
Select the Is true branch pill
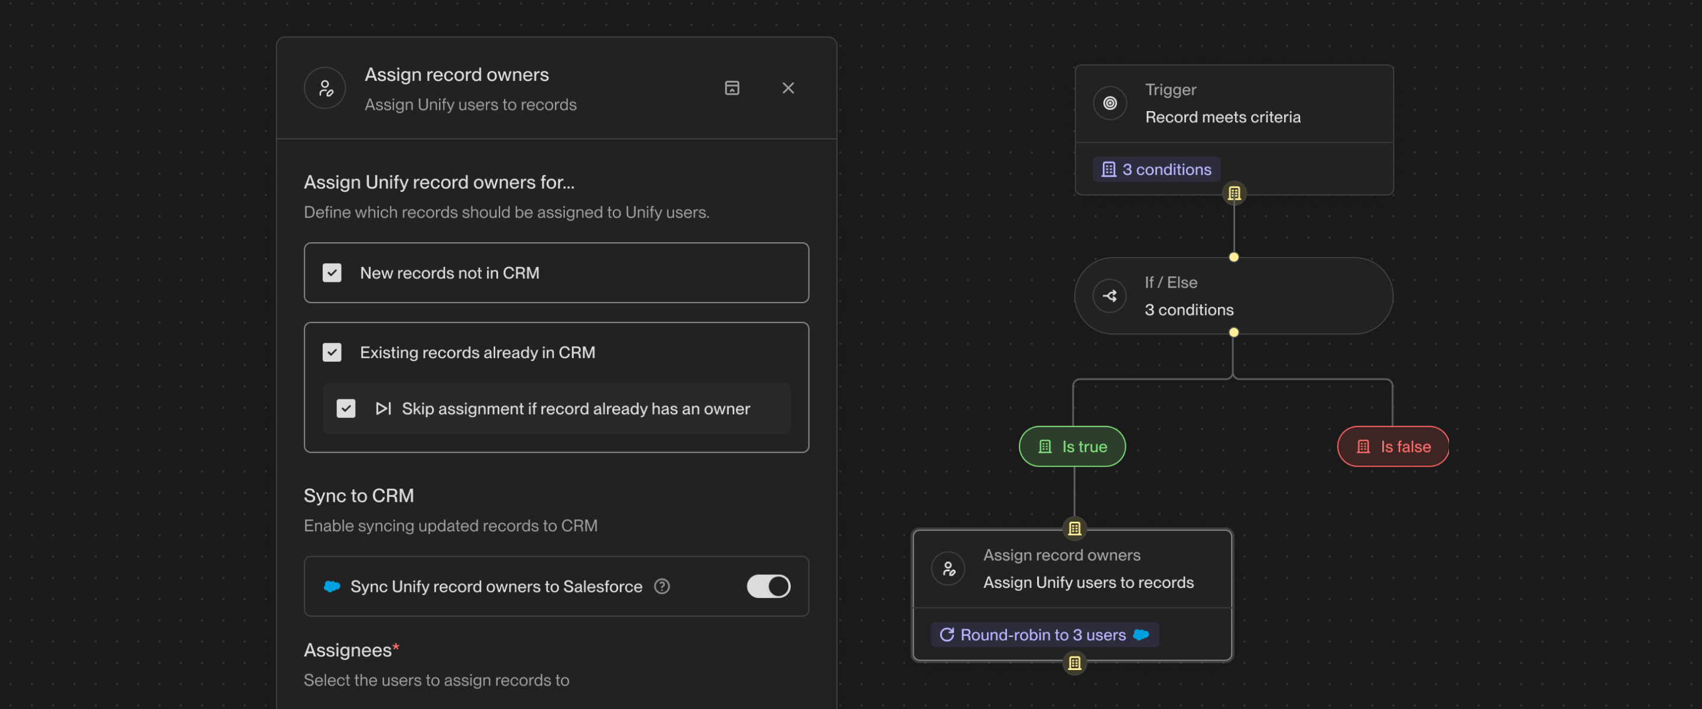click(x=1071, y=447)
